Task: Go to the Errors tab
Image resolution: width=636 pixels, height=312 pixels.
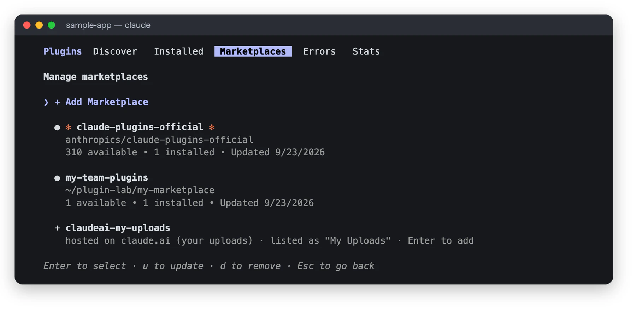Action: [319, 51]
